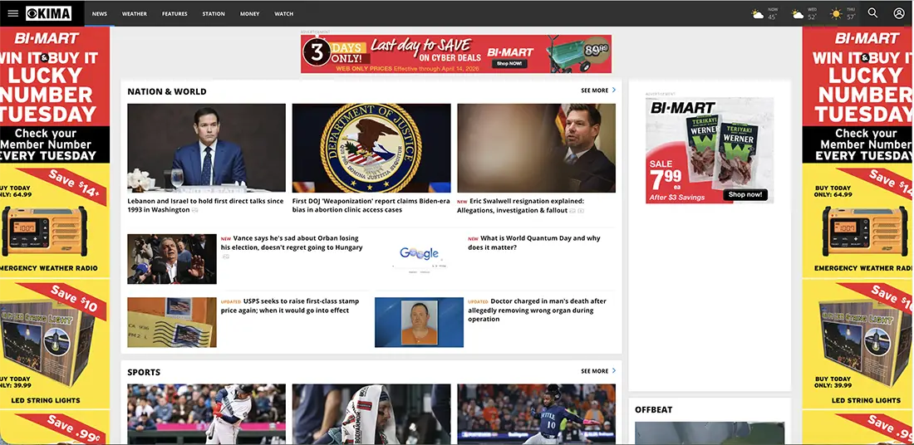The height and width of the screenshot is (445, 914).
Task: Open Doctor charged in man's death headline
Action: 537,310
